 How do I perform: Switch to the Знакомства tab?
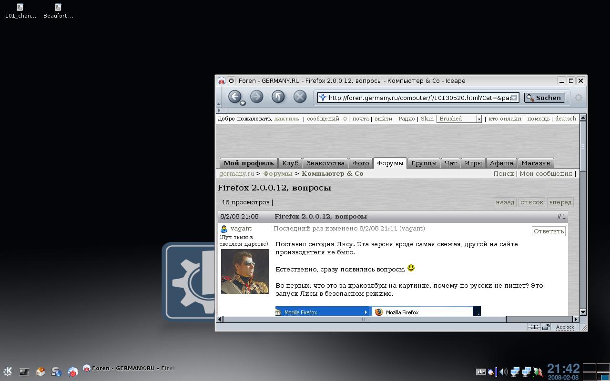point(325,163)
